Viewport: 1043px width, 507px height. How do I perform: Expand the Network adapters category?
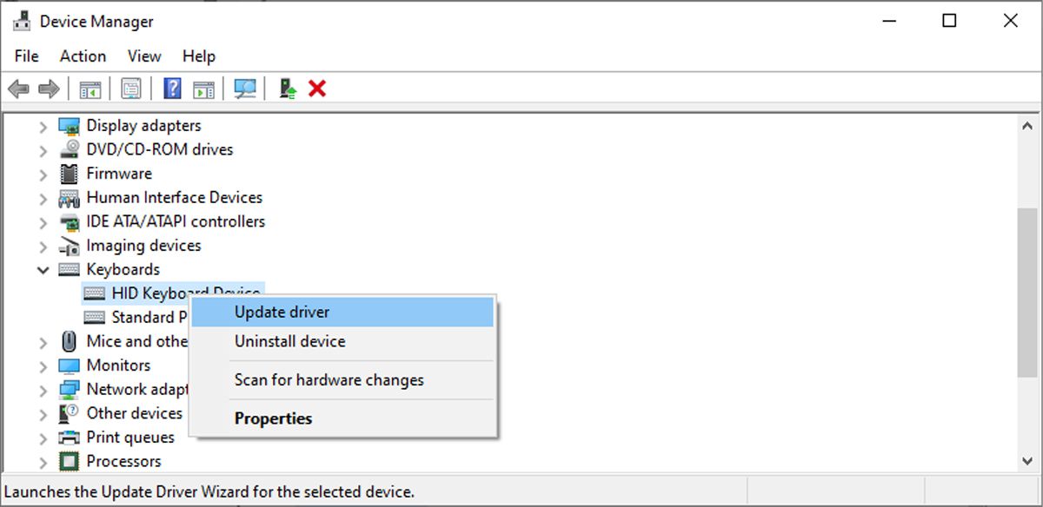coord(42,389)
